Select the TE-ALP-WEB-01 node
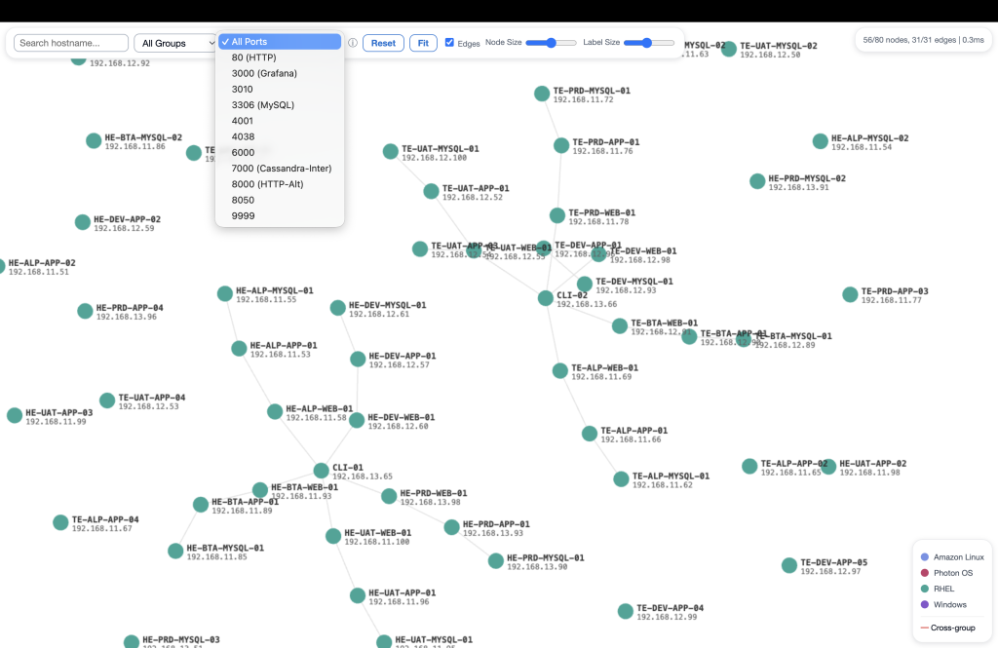Image resolution: width=998 pixels, height=648 pixels. coord(560,371)
